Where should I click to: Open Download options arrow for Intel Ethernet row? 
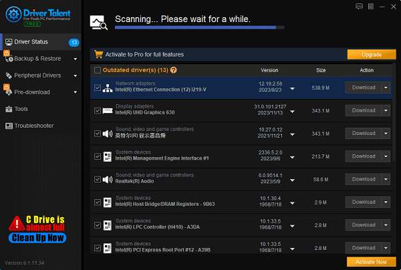pyautogui.click(x=386, y=88)
